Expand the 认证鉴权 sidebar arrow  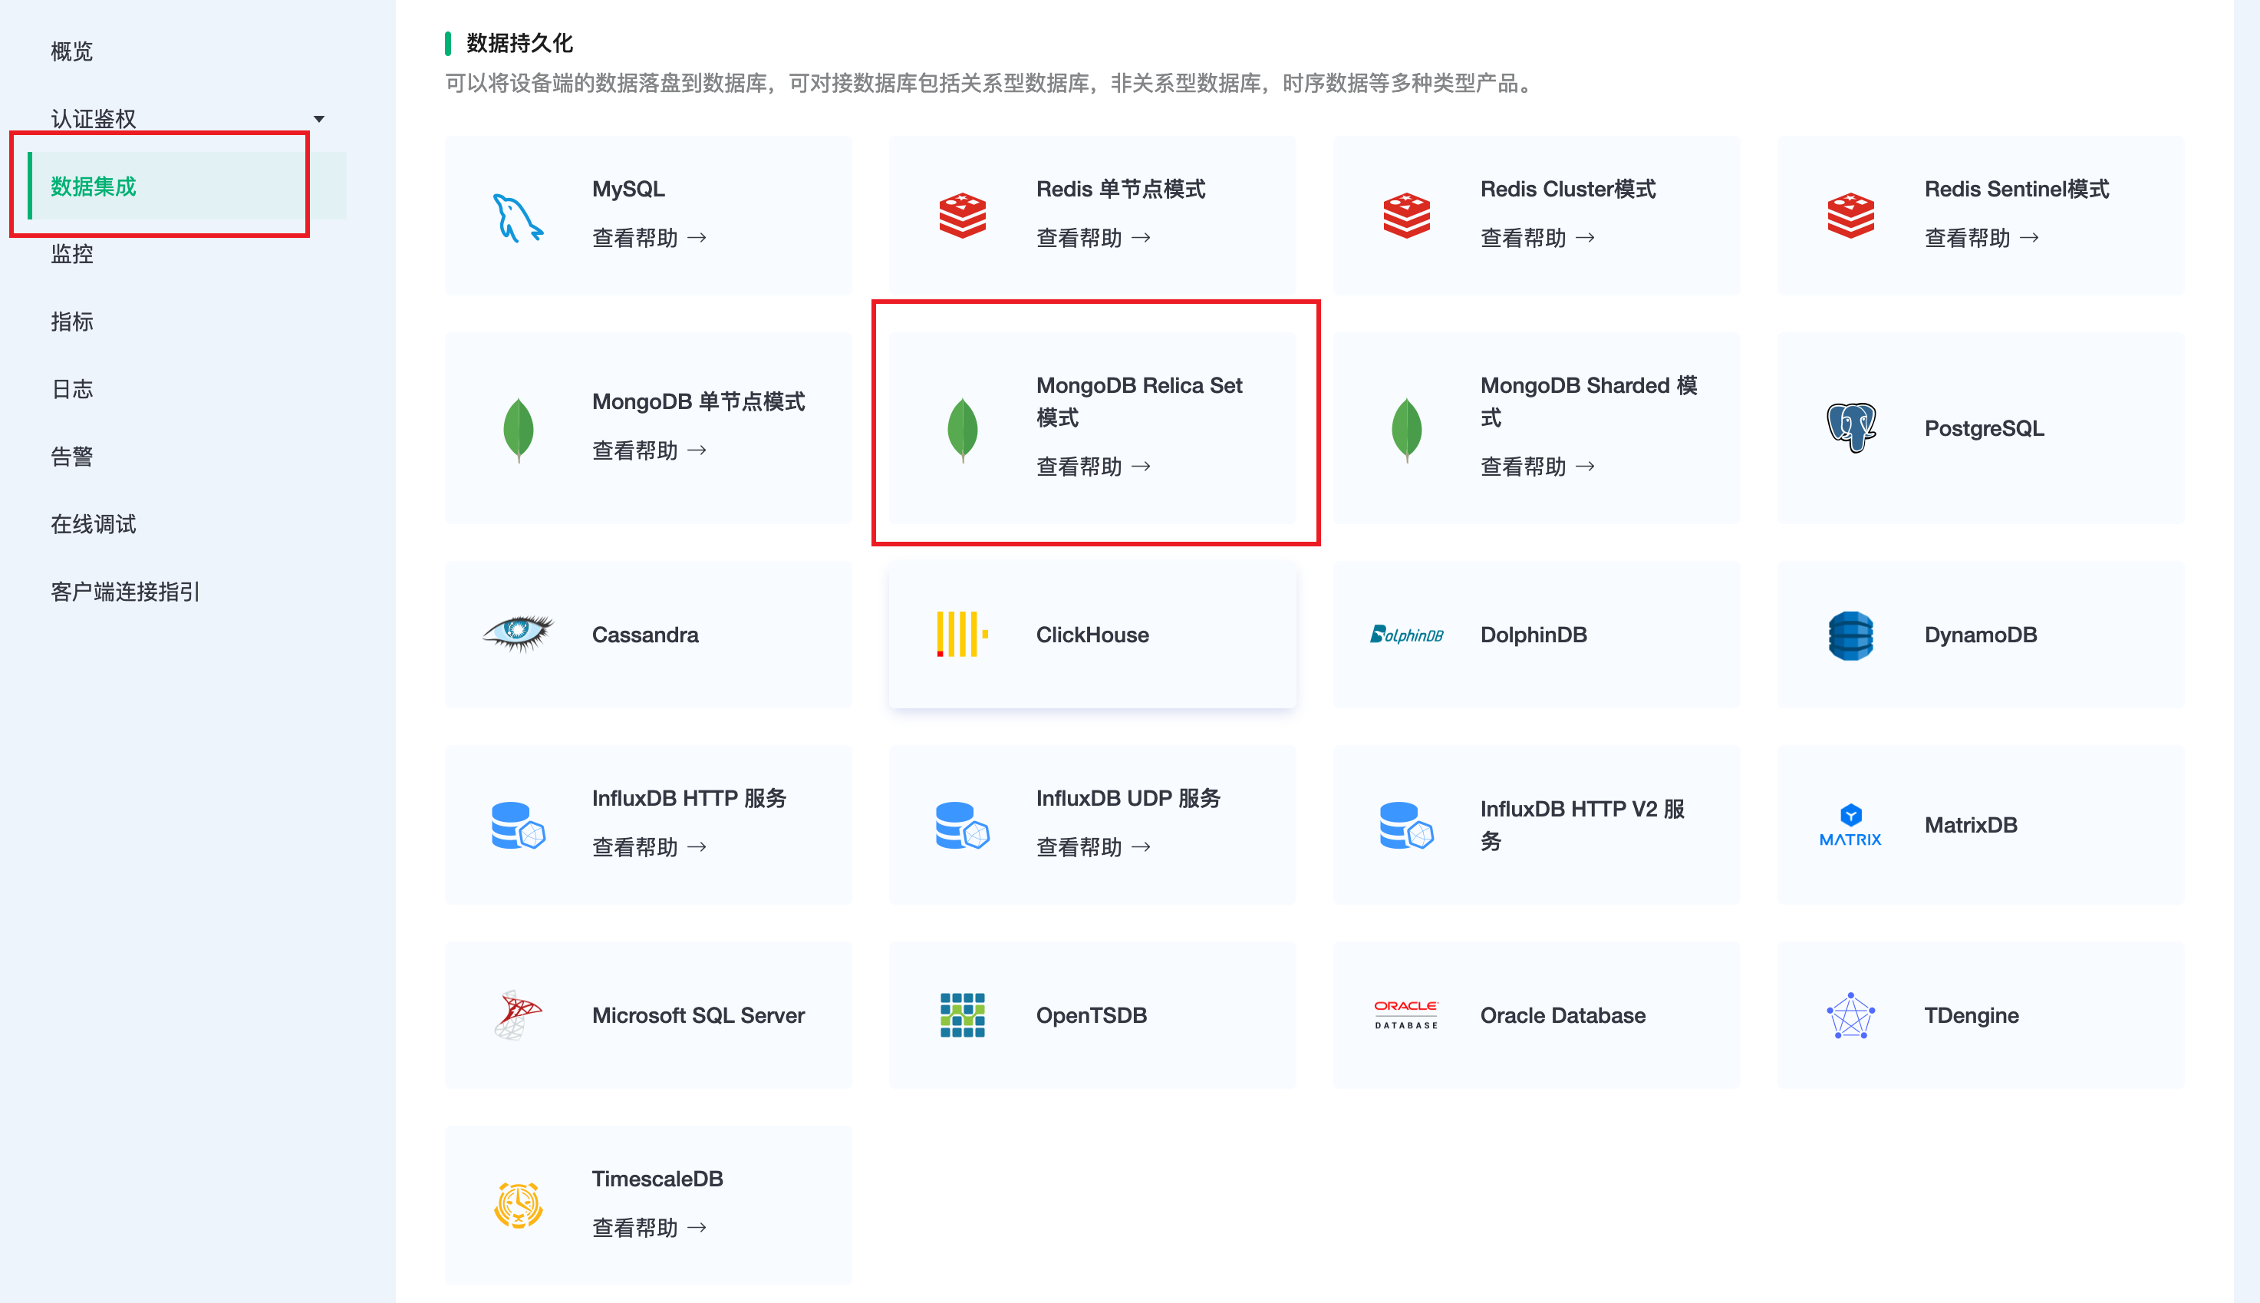pyautogui.click(x=318, y=119)
